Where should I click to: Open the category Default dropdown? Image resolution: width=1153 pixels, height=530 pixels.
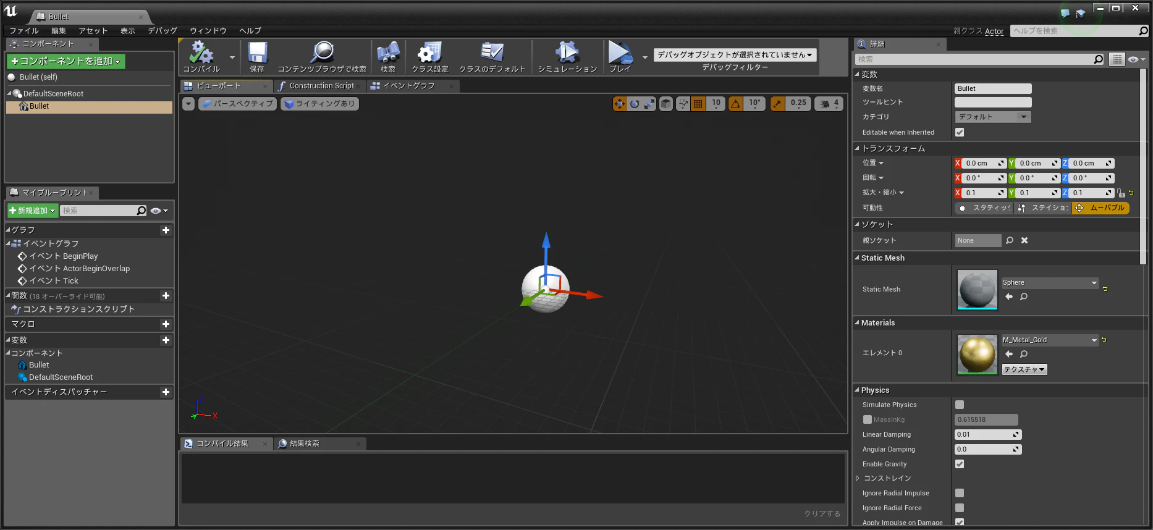tap(993, 117)
